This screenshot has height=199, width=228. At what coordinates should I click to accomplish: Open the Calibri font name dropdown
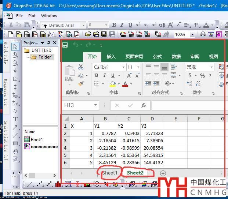(x=123, y=67)
